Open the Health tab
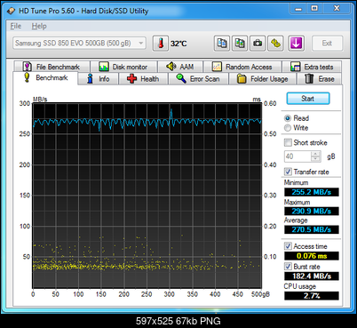Viewport: 357px width, 328px height. click(143, 79)
